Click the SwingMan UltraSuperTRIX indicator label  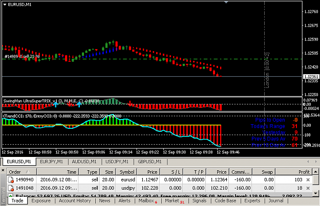pos(51,101)
